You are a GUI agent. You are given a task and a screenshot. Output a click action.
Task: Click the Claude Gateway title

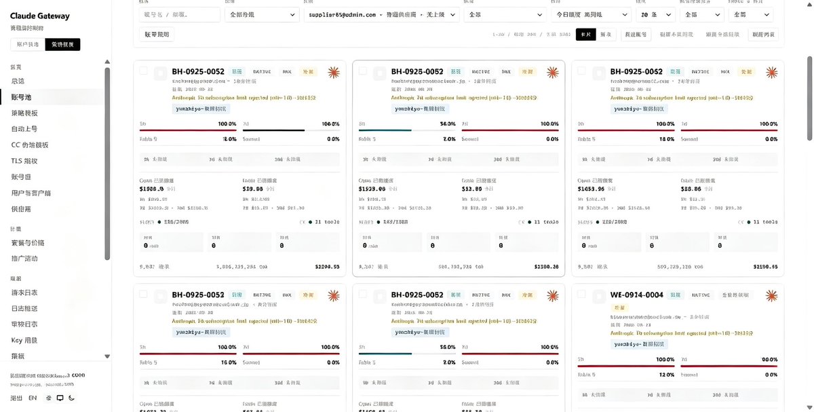[x=39, y=16]
